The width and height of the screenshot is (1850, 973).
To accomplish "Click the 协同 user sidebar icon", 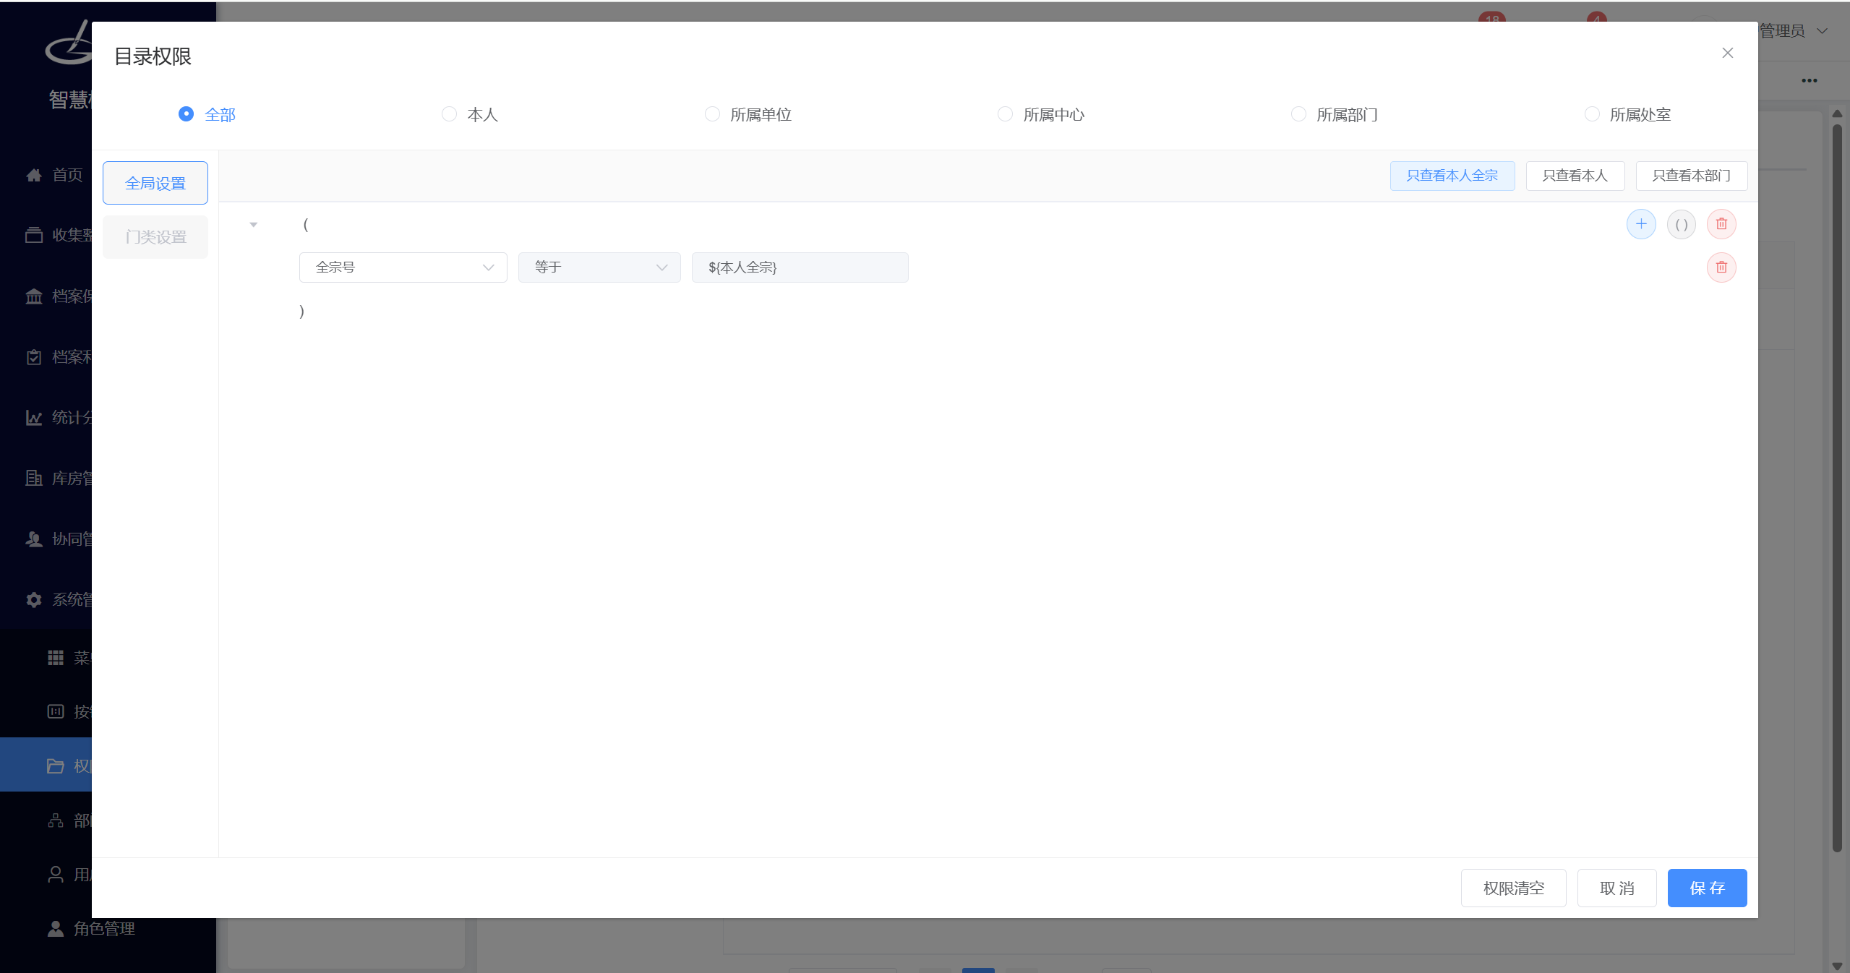I will pos(34,539).
